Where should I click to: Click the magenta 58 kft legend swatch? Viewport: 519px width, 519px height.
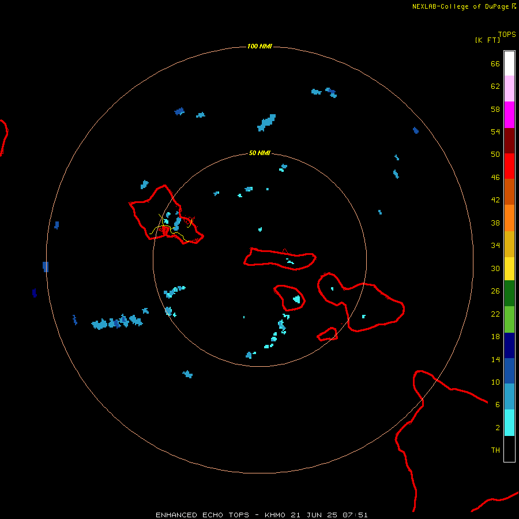[x=509, y=115]
